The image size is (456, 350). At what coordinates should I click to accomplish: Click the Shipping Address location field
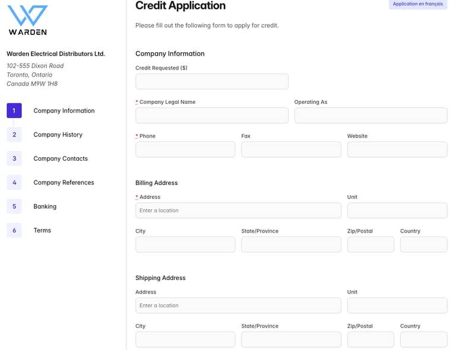pos(238,306)
